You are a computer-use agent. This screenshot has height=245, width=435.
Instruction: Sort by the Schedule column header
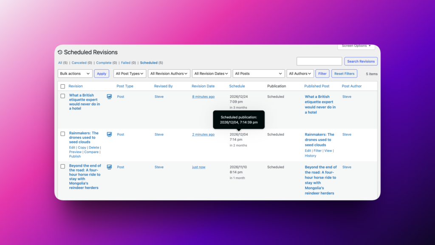point(237,86)
